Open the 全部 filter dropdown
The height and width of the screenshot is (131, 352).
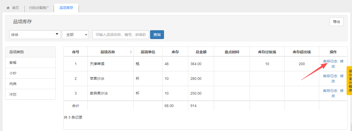75,35
